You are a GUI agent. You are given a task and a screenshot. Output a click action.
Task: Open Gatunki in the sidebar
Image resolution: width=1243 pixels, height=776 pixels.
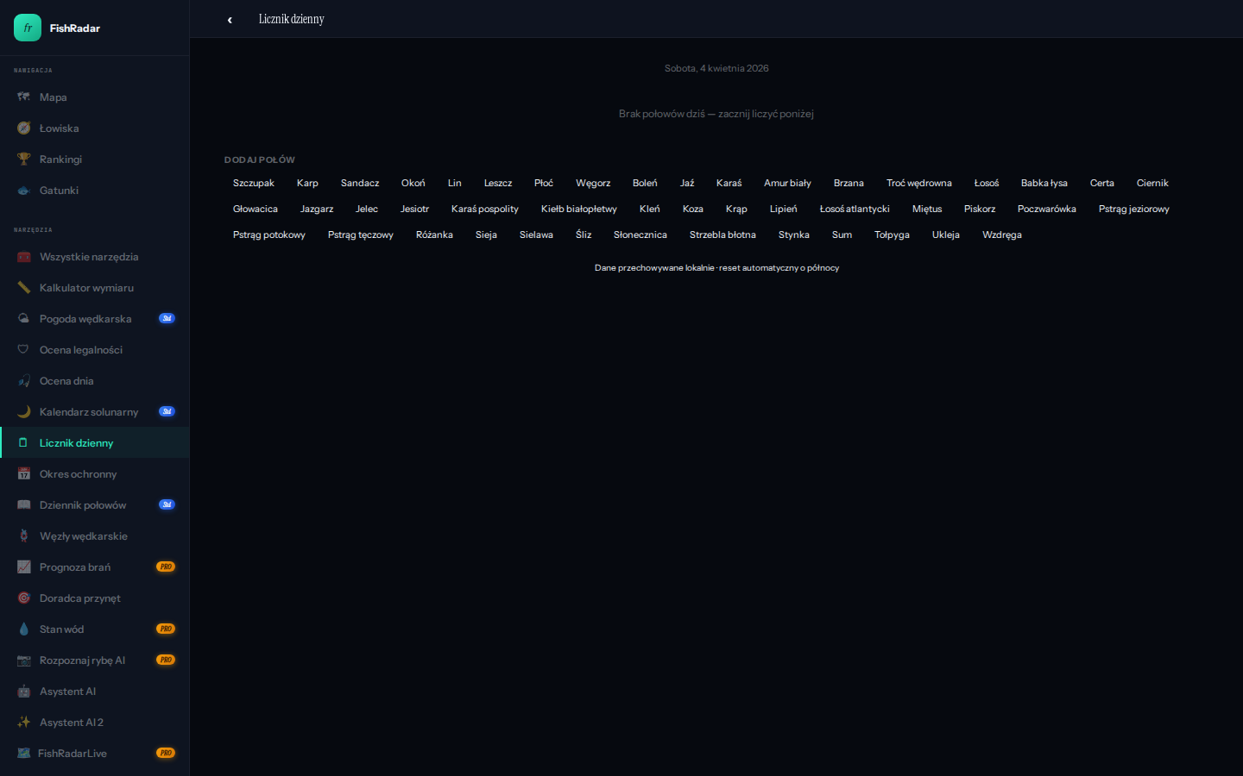[59, 191]
